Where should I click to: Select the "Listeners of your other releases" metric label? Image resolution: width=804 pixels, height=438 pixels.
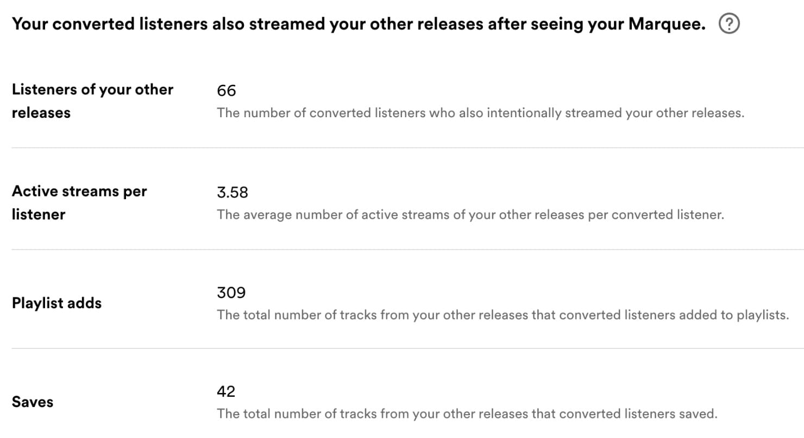pyautogui.click(x=92, y=101)
